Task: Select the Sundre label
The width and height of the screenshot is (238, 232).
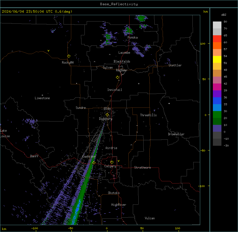Action: [81, 108]
